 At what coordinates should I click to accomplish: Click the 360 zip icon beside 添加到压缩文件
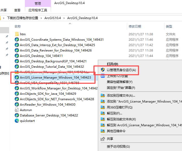click(103, 95)
